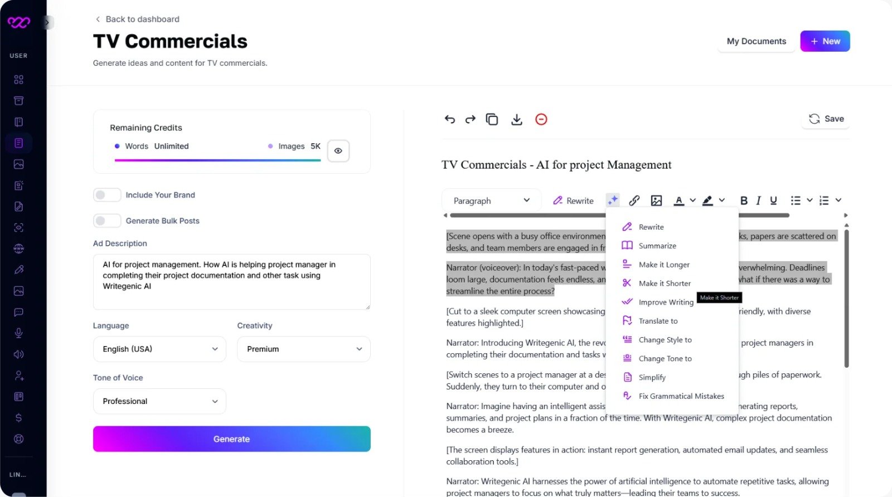Insert an image using the image icon
This screenshot has height=497, width=892.
tap(656, 201)
